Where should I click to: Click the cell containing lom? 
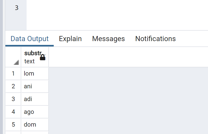coord(35,74)
